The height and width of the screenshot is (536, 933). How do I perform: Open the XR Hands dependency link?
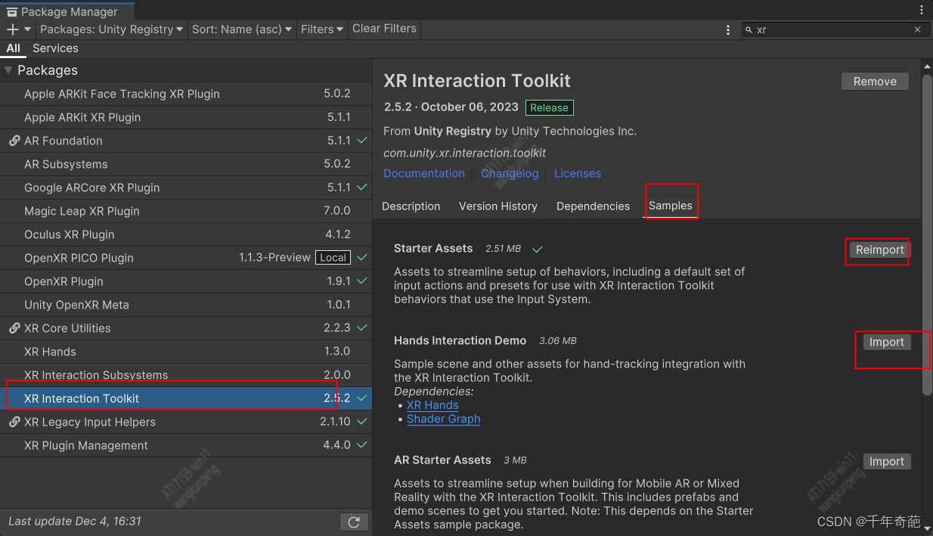click(x=432, y=405)
